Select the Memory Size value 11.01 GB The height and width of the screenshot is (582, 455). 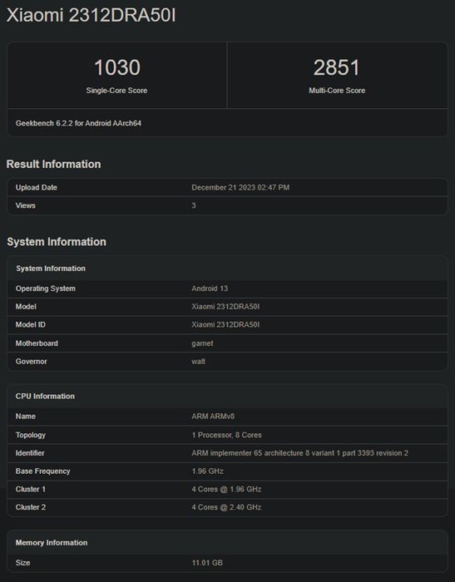click(x=207, y=563)
